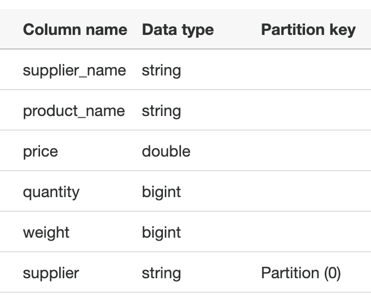Click the Partition (0) value
The image size is (371, 303).
coord(301,273)
